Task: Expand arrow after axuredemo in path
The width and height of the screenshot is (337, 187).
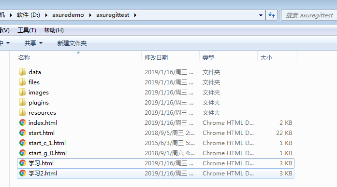Action: [x=90, y=15]
